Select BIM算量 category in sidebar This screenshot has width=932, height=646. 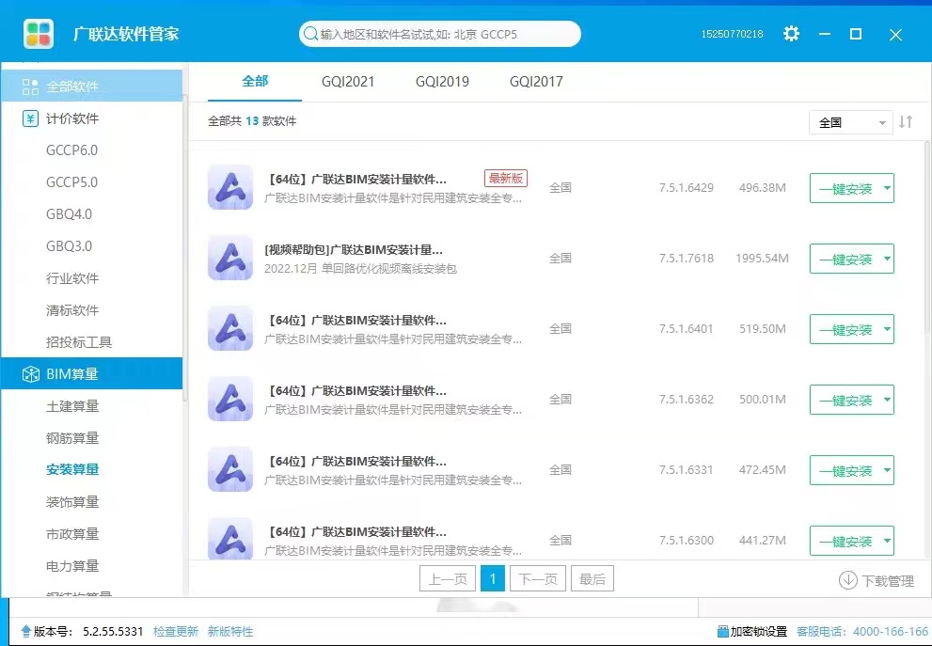(x=91, y=374)
